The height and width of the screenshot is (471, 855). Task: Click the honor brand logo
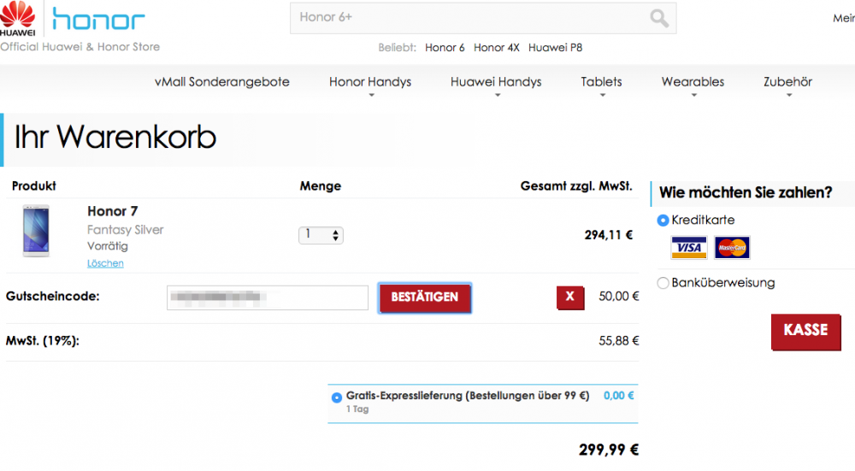[x=98, y=19]
